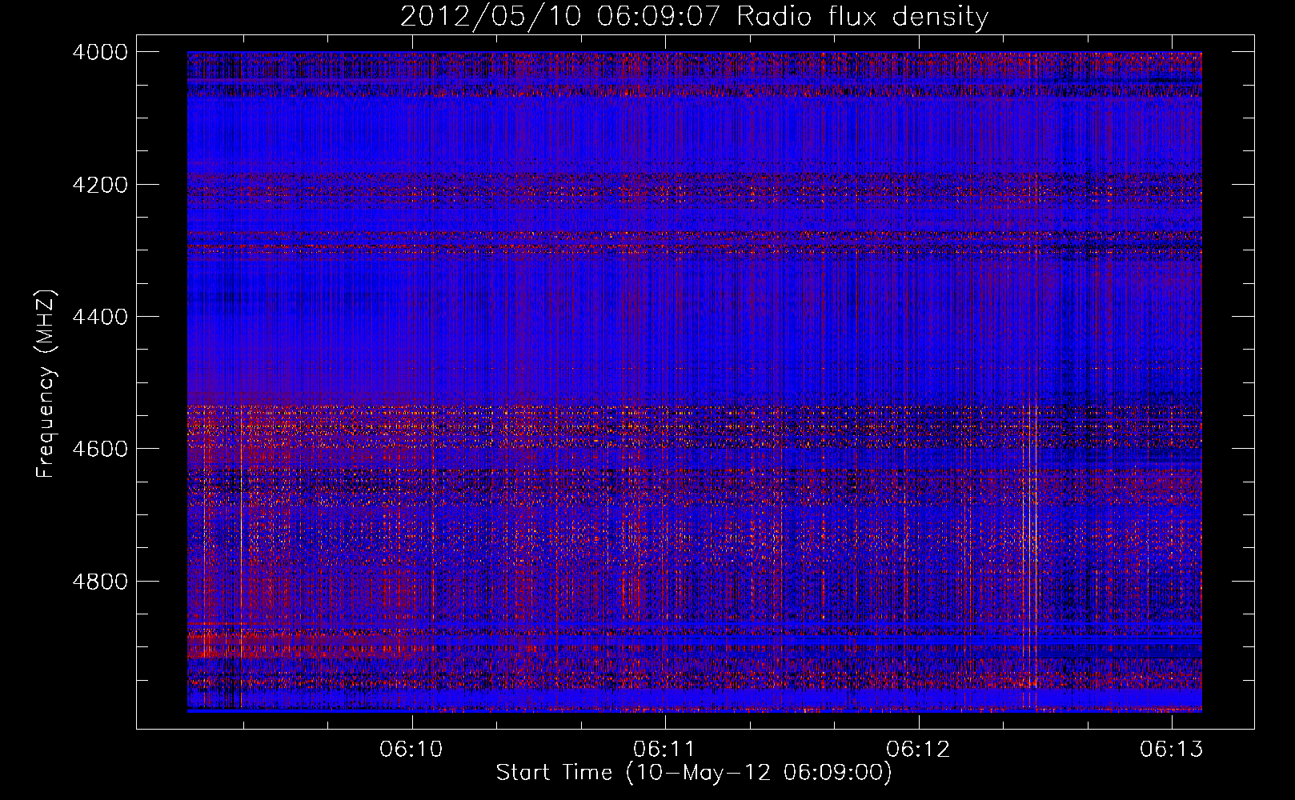Viewport: 1295px width, 800px height.
Task: Click the 06:12 time tick label
Action: tap(918, 749)
